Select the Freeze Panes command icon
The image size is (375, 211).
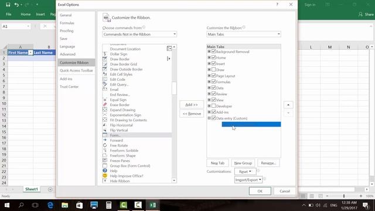click(105, 161)
